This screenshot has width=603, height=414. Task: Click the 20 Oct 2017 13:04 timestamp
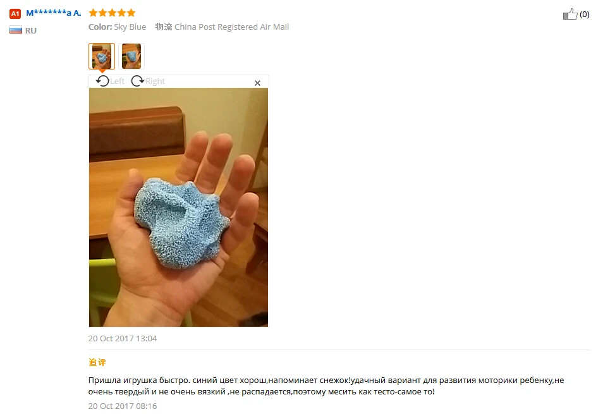(123, 338)
